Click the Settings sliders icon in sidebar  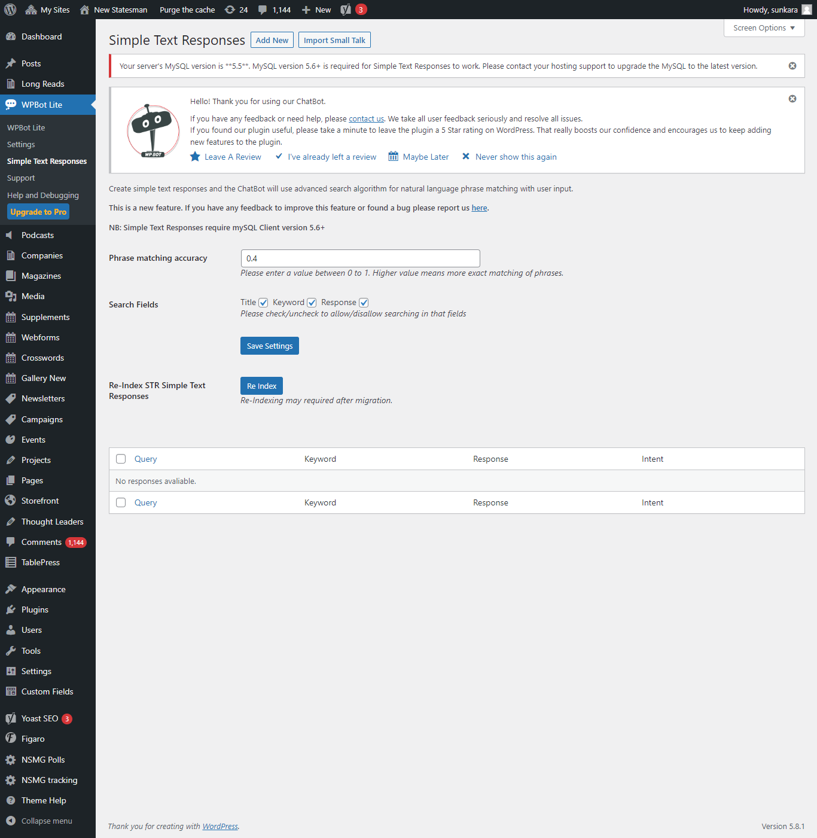click(x=11, y=671)
